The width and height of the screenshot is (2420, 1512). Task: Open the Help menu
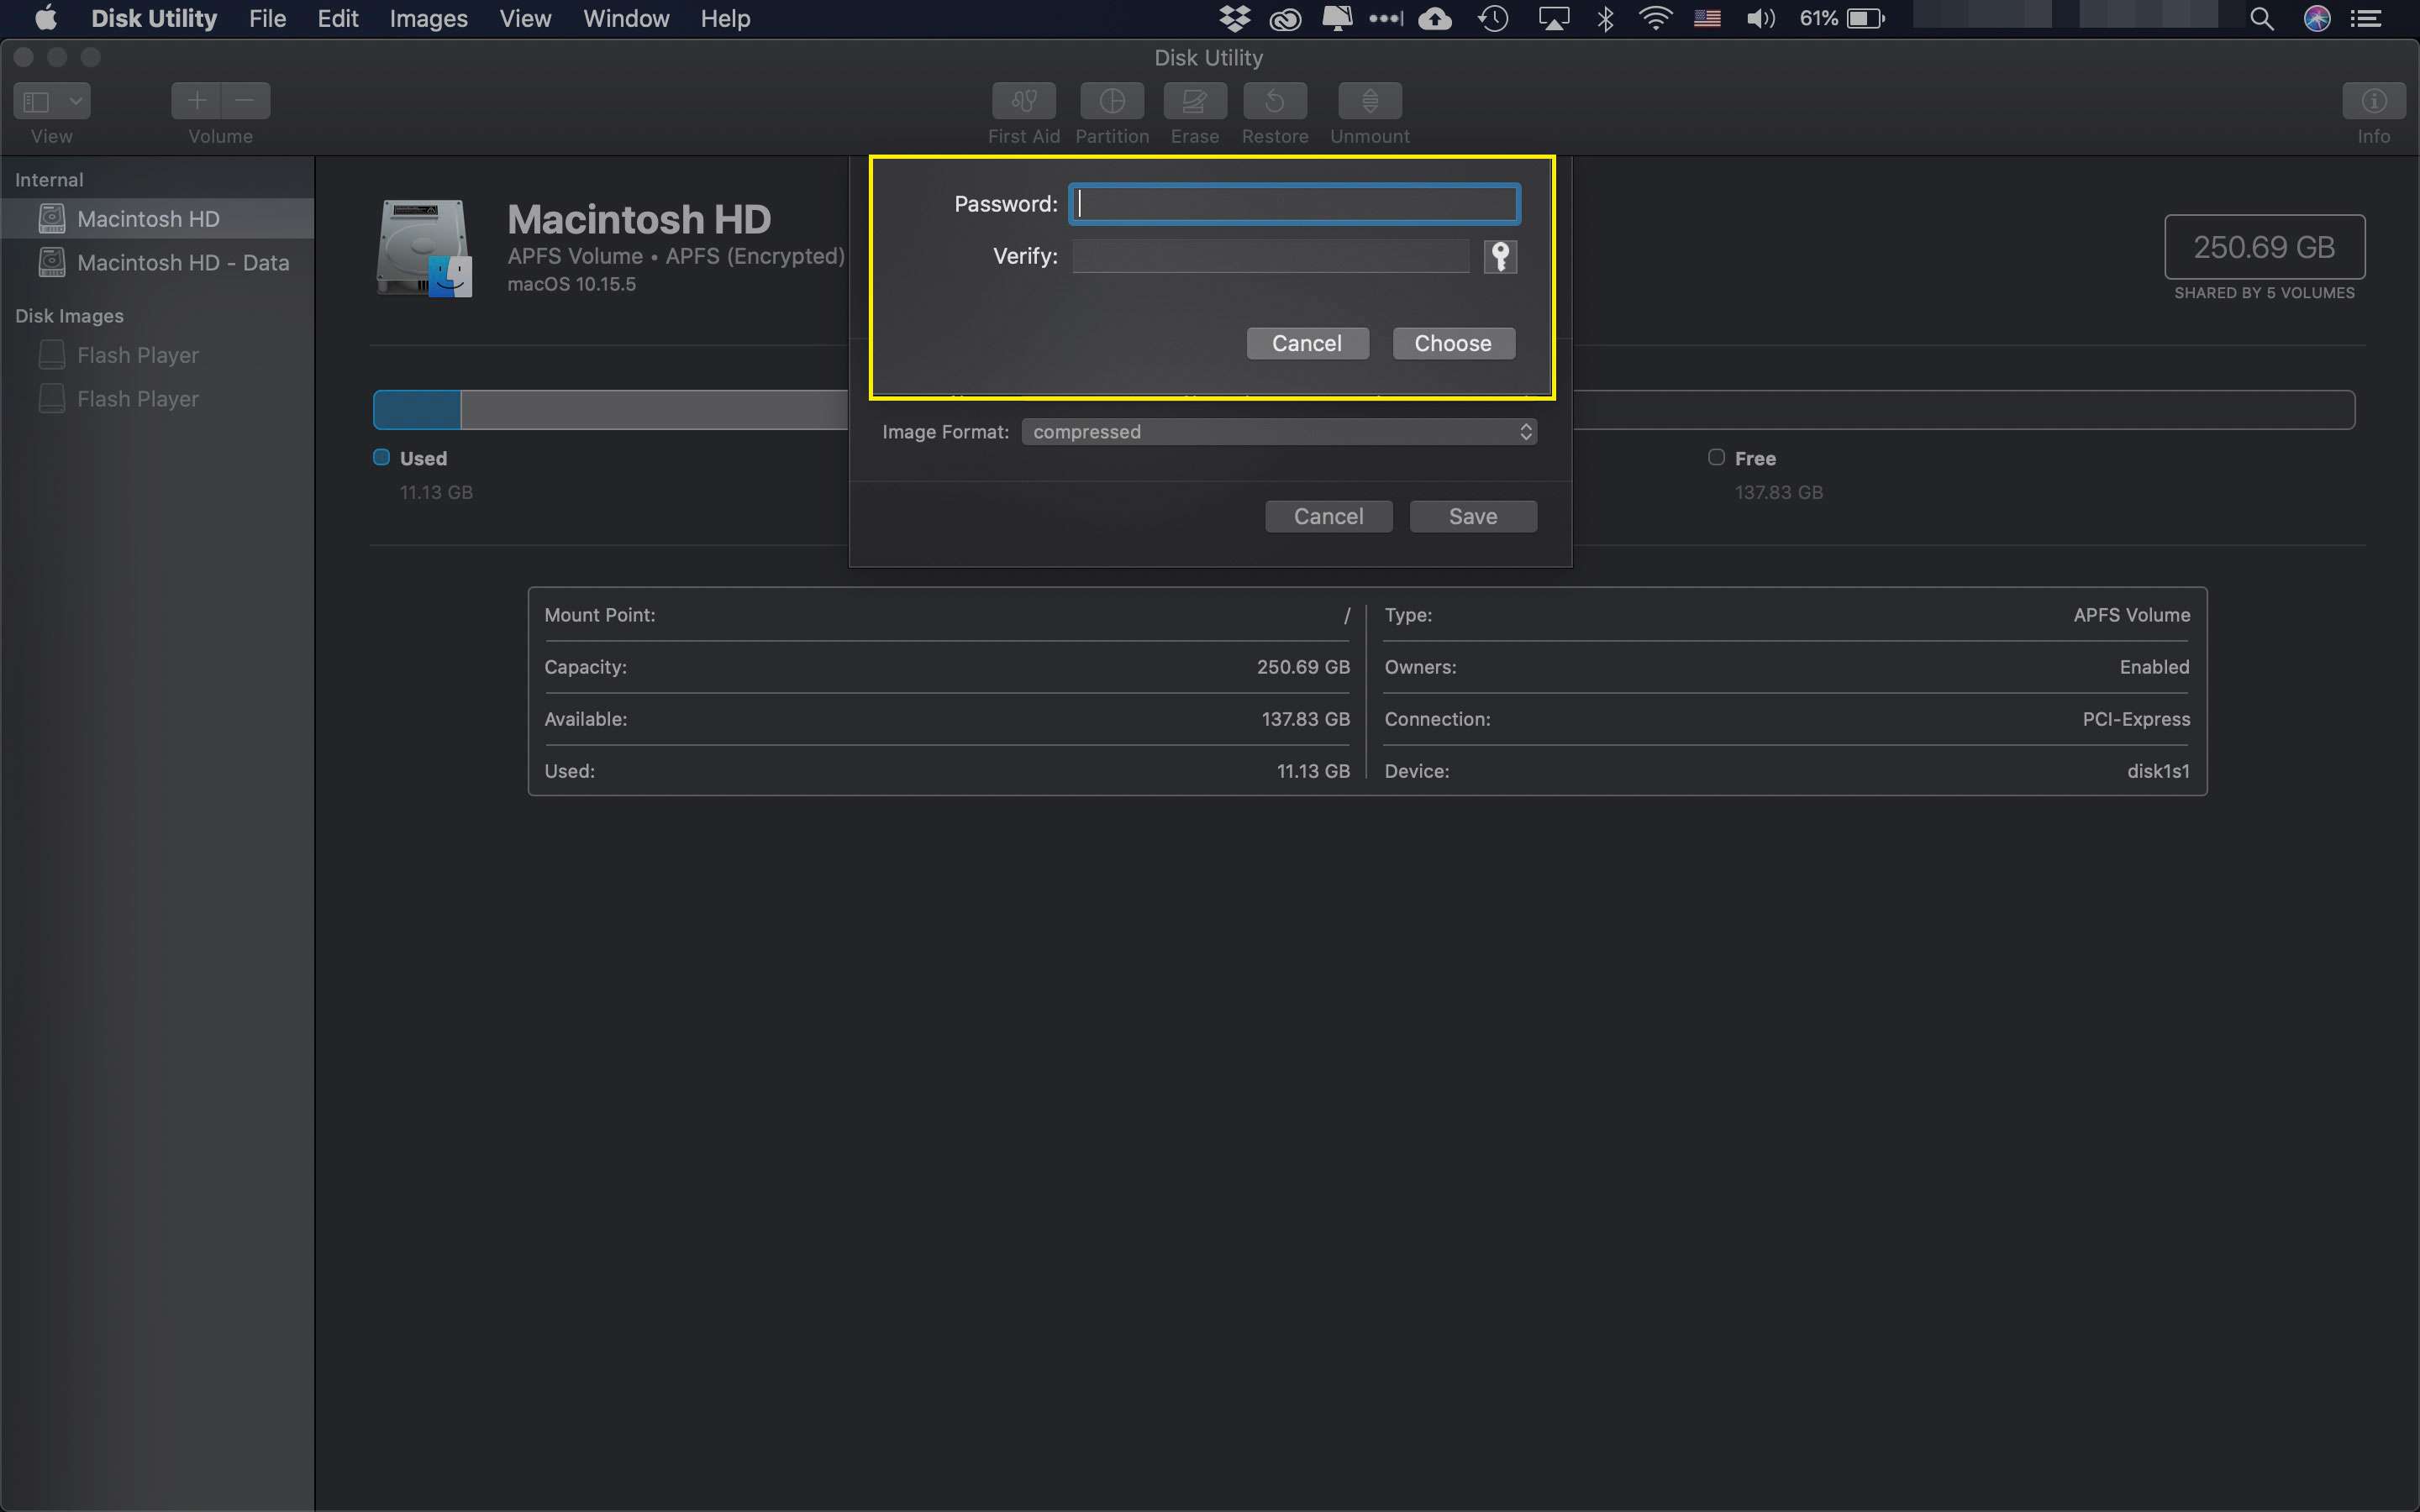coord(725,18)
